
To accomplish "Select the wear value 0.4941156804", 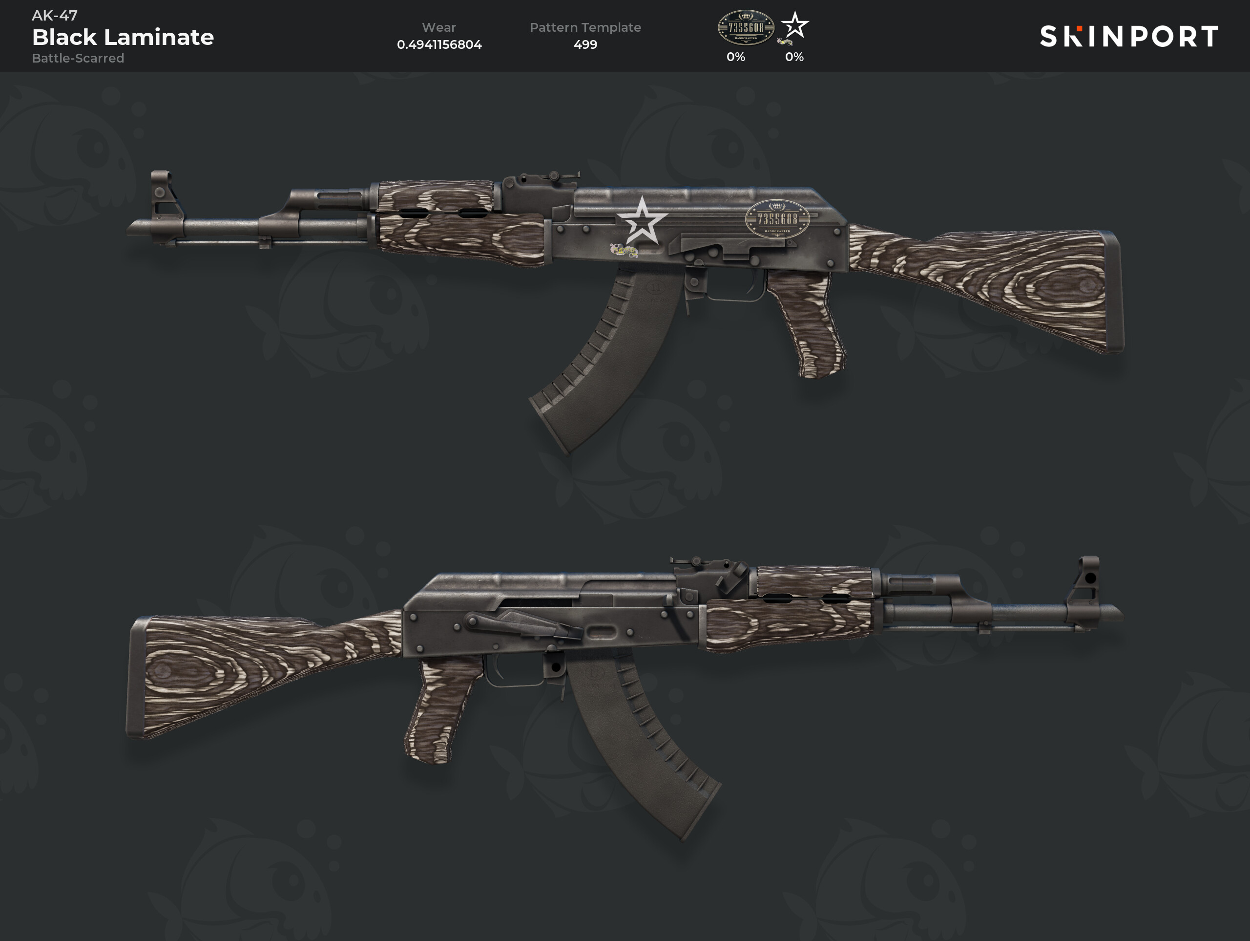I will pos(439,44).
